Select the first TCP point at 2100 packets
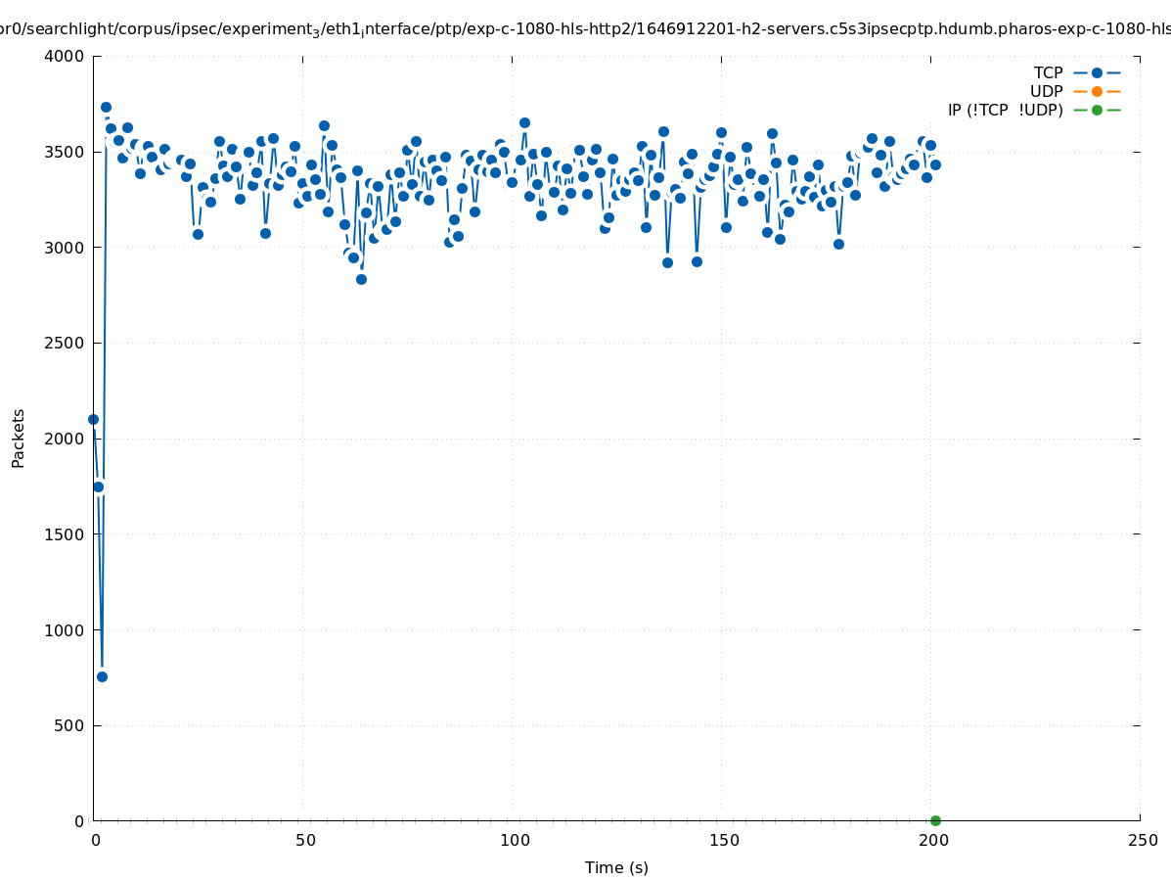The height and width of the screenshot is (881, 1171). 93,419
